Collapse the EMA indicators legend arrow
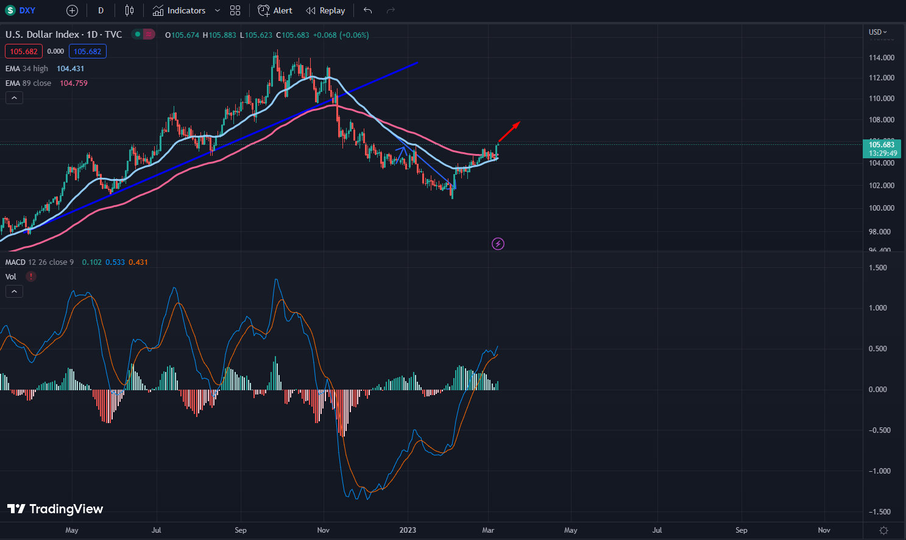Image resolution: width=906 pixels, height=540 pixels. tap(13, 97)
